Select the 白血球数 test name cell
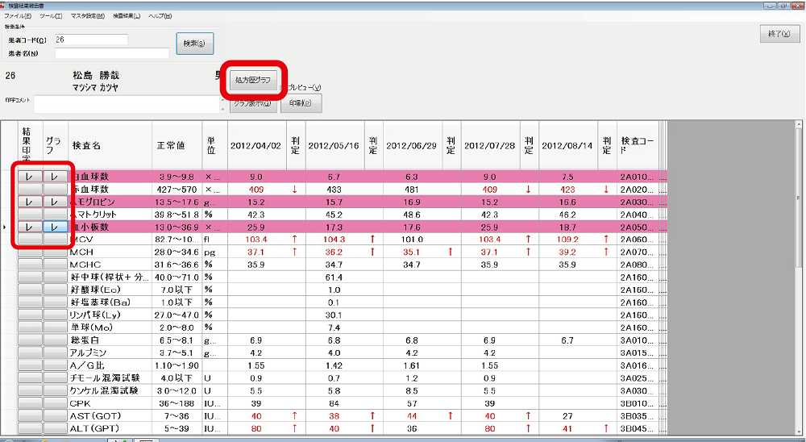The width and height of the screenshot is (806, 442). [x=110, y=177]
